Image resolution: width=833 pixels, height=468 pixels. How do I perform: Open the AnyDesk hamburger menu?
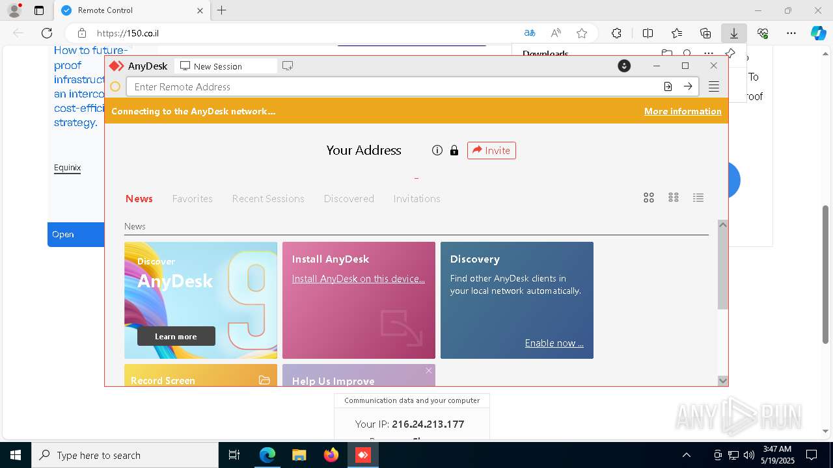point(714,86)
